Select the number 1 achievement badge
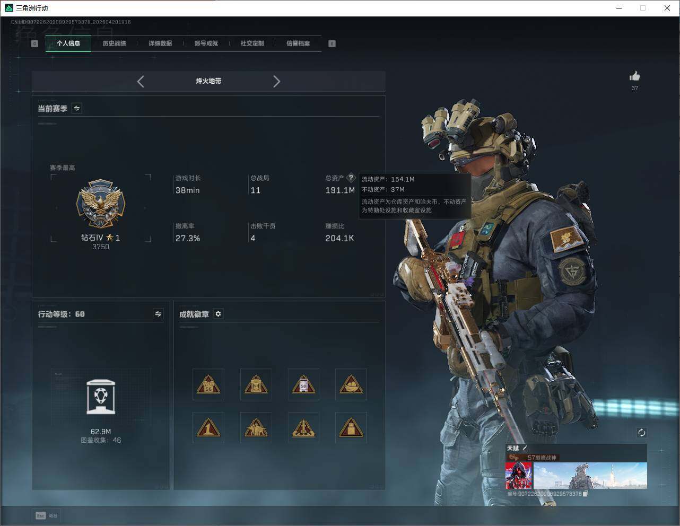 [x=208, y=427]
